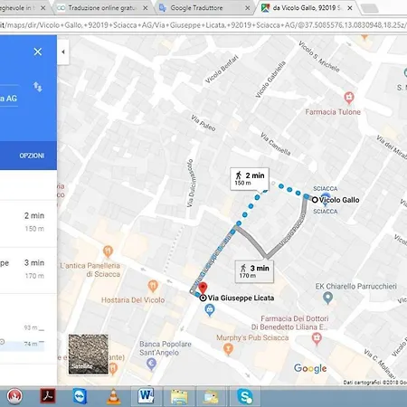Close the Google Traduttore tab

247,8
